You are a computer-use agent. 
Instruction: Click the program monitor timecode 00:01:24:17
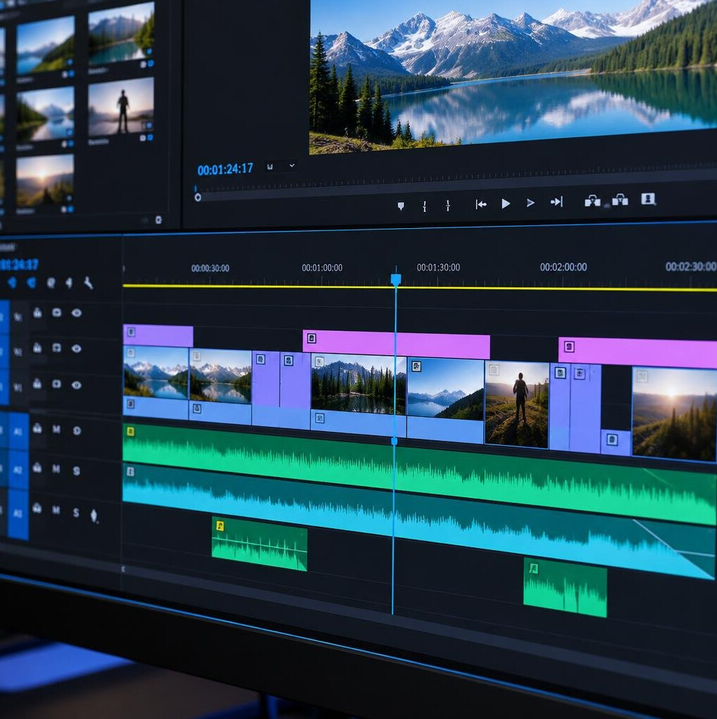click(225, 169)
